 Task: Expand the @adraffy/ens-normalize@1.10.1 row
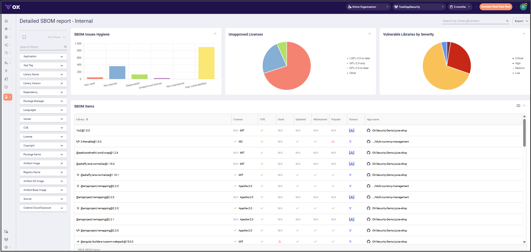(x=78, y=175)
